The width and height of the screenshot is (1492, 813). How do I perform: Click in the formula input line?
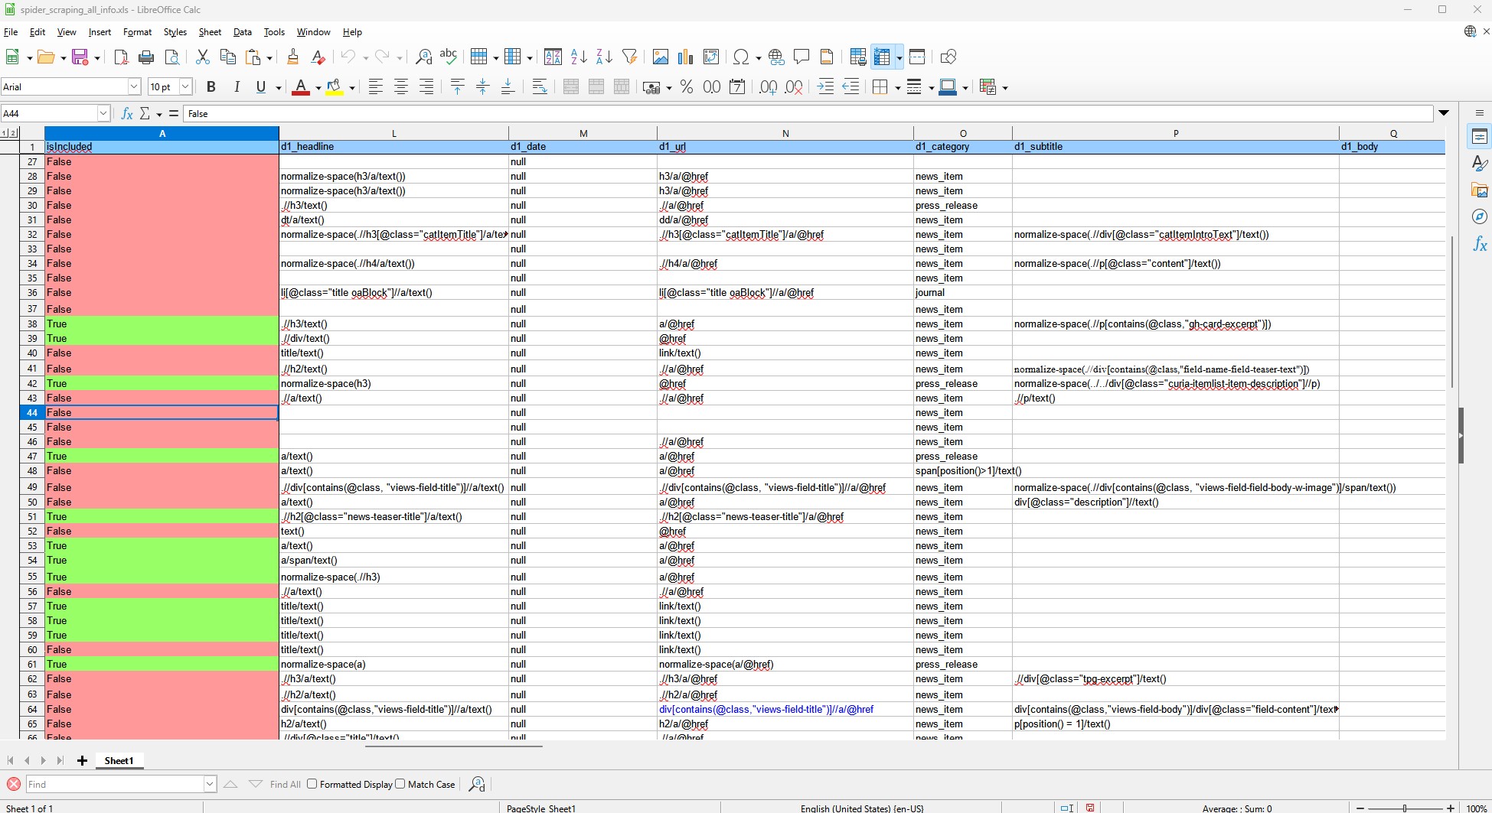click(808, 114)
